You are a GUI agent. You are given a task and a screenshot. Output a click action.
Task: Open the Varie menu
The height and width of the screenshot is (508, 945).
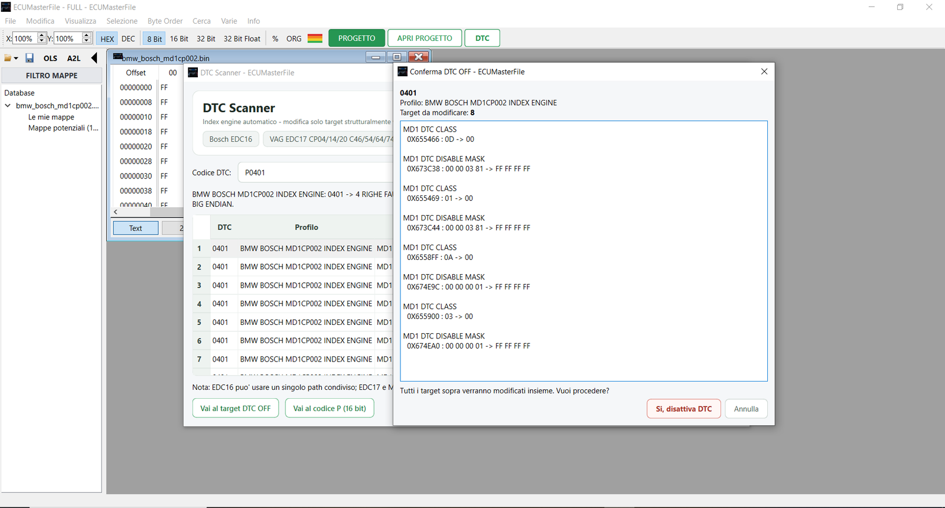point(229,21)
